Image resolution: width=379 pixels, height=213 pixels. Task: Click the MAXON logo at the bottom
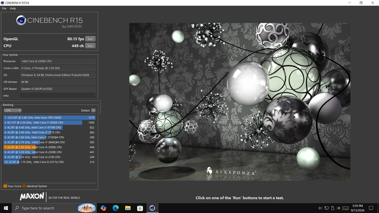click(x=32, y=197)
